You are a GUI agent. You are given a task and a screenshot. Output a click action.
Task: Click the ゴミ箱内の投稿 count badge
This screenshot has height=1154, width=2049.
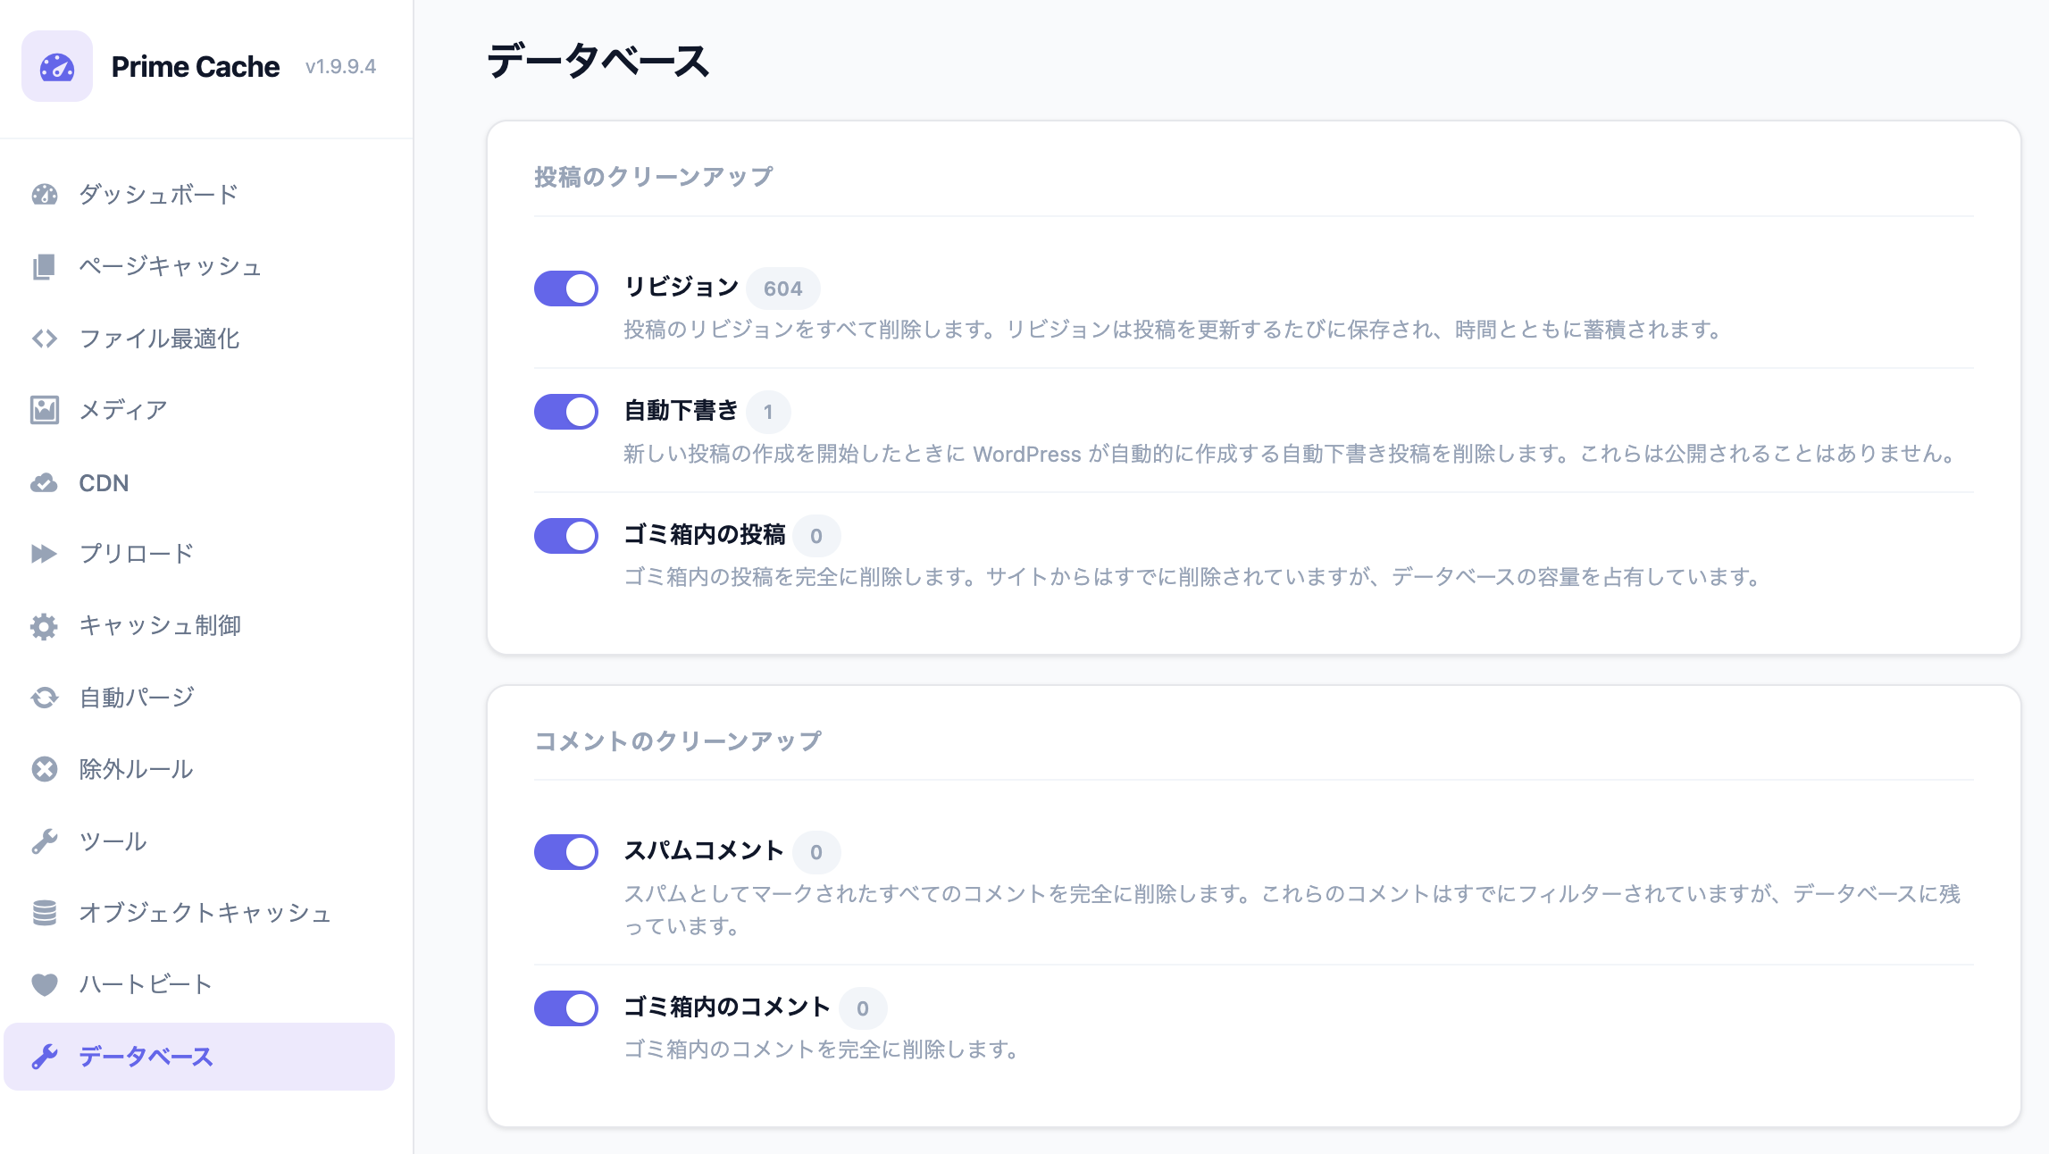(816, 536)
